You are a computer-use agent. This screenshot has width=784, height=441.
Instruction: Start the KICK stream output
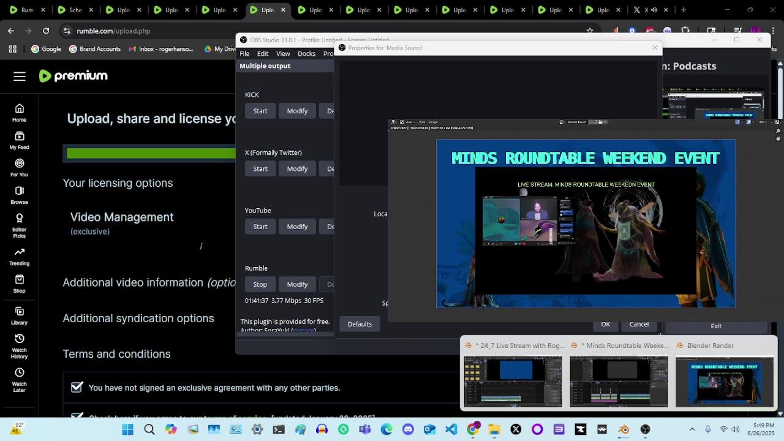[260, 111]
